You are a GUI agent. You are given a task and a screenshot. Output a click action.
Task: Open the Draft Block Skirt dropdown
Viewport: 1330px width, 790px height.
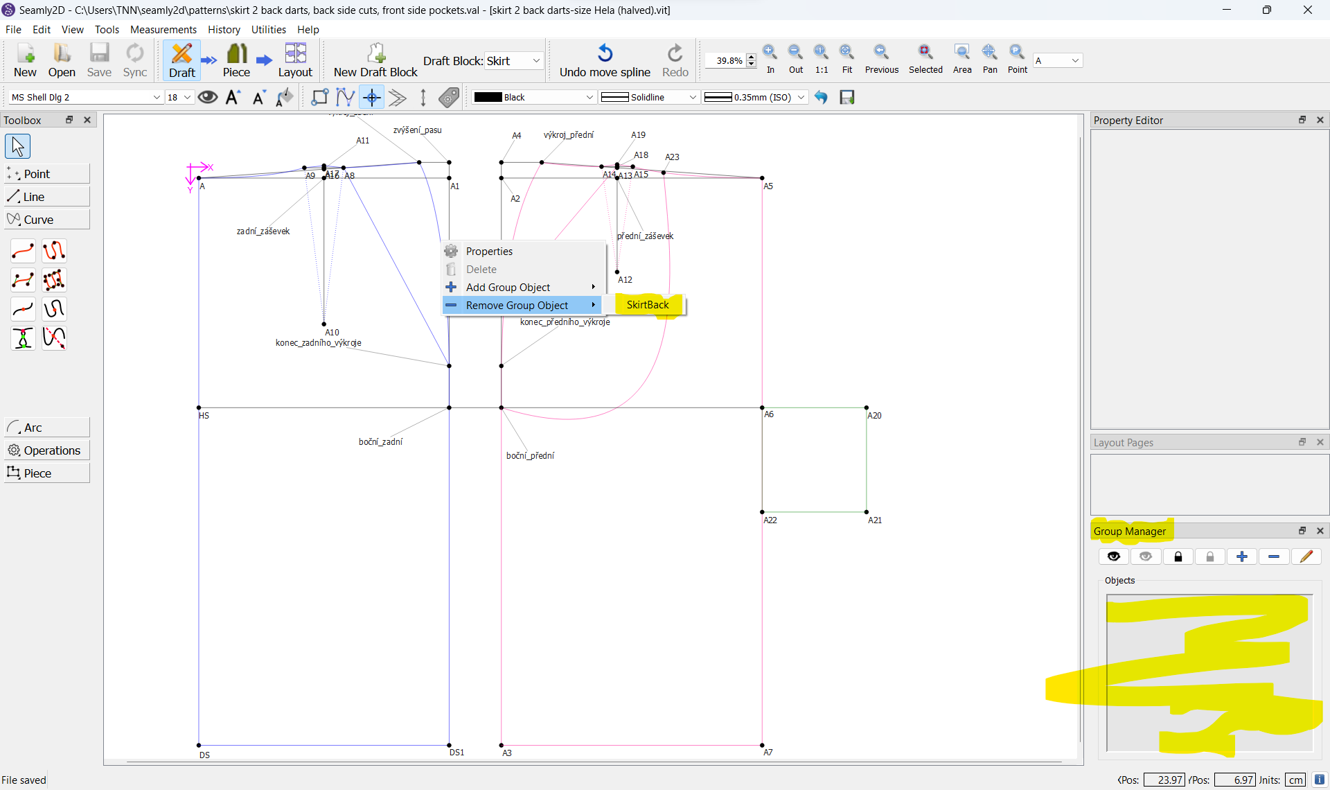click(x=514, y=61)
